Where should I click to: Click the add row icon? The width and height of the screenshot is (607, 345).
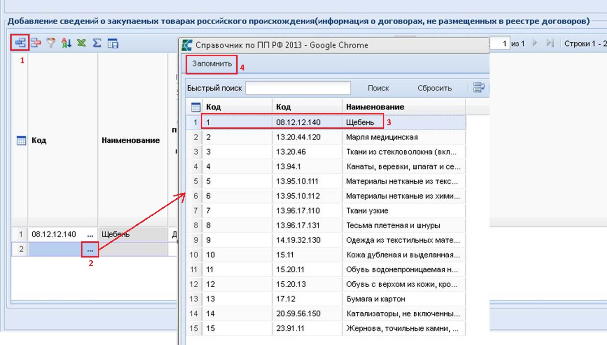(20, 43)
